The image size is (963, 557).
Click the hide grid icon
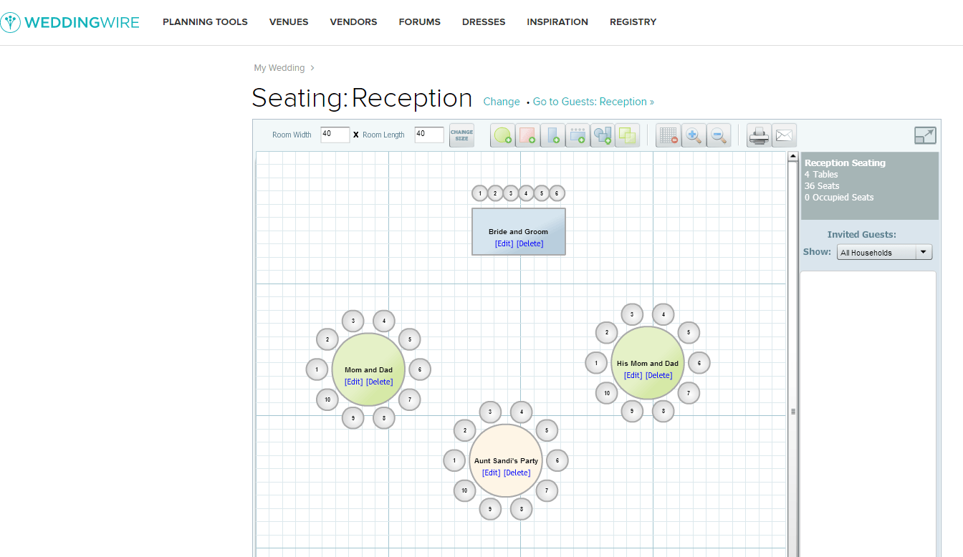click(669, 135)
